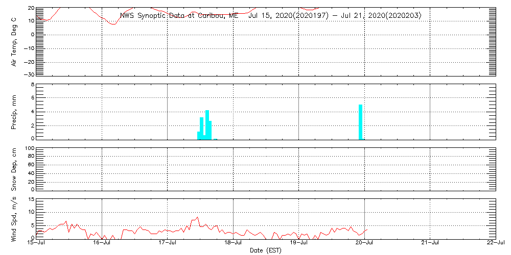Click the air temperature dip after 16-Jul
The width and height of the screenshot is (511, 255).
(113, 23)
